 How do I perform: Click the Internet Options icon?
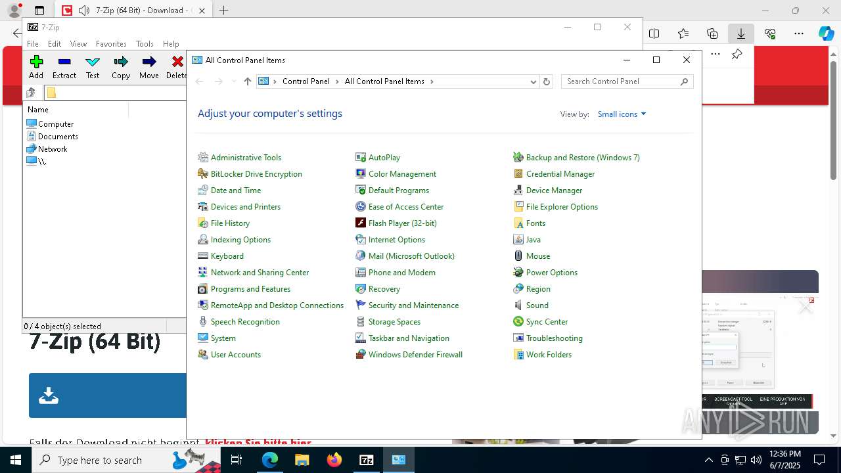click(361, 240)
